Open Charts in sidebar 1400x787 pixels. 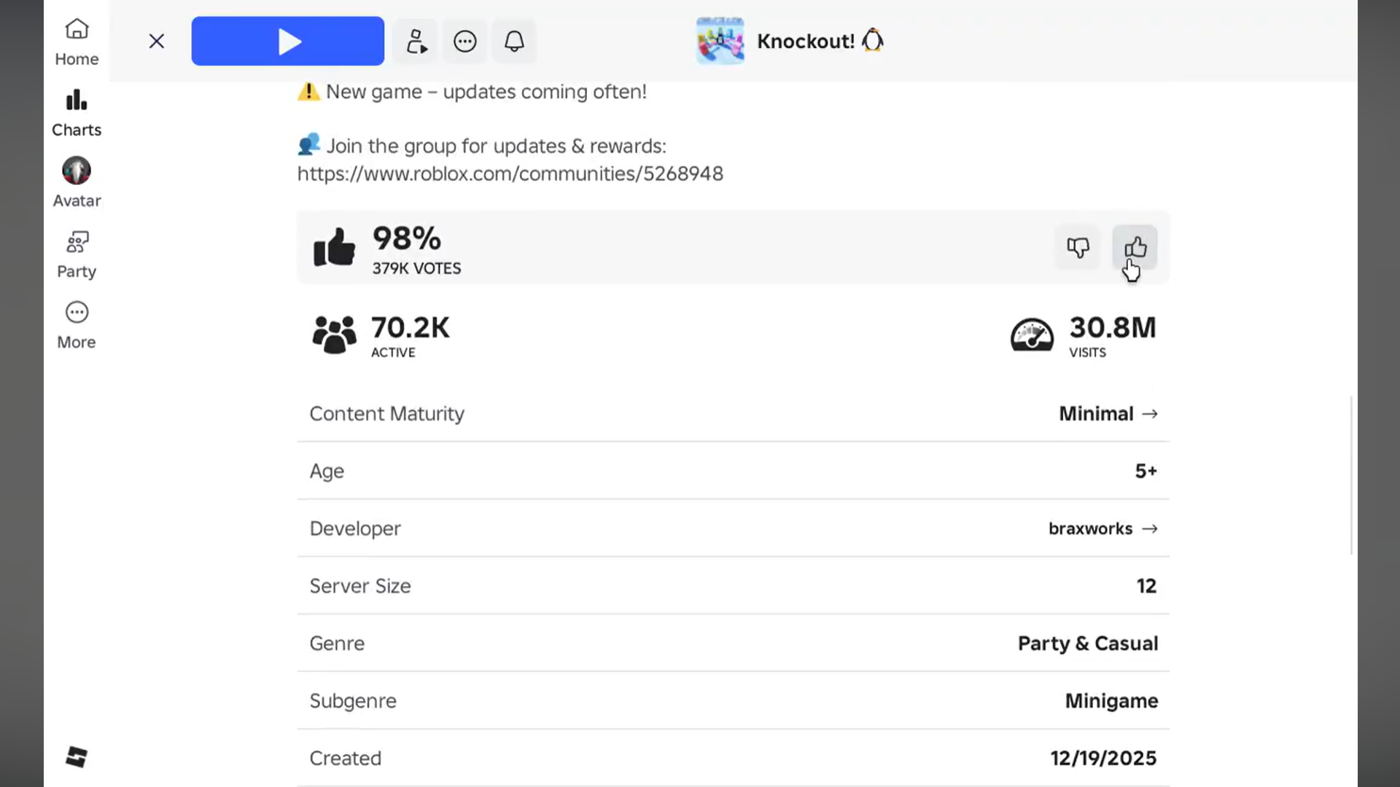(x=77, y=113)
